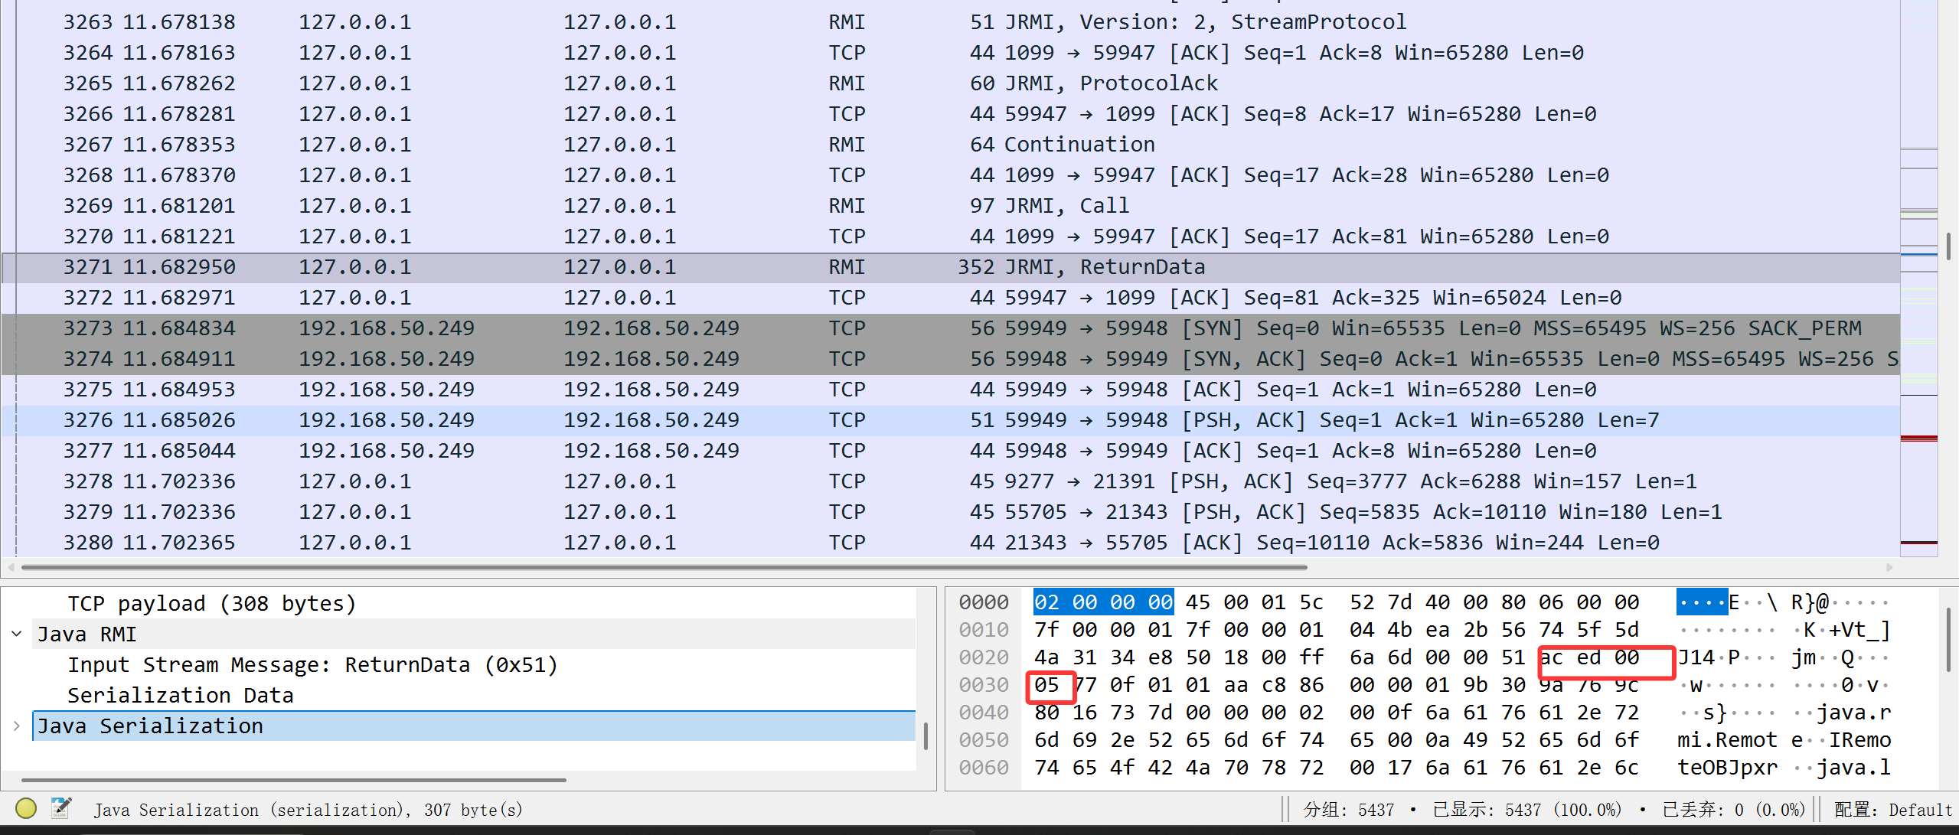Click packet detail pane horizontal scrollbar
Viewport: 1959px width, 835px height.
tap(294, 780)
